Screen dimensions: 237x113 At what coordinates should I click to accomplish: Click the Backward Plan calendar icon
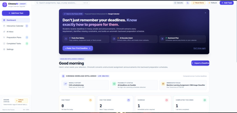(x=166, y=38)
